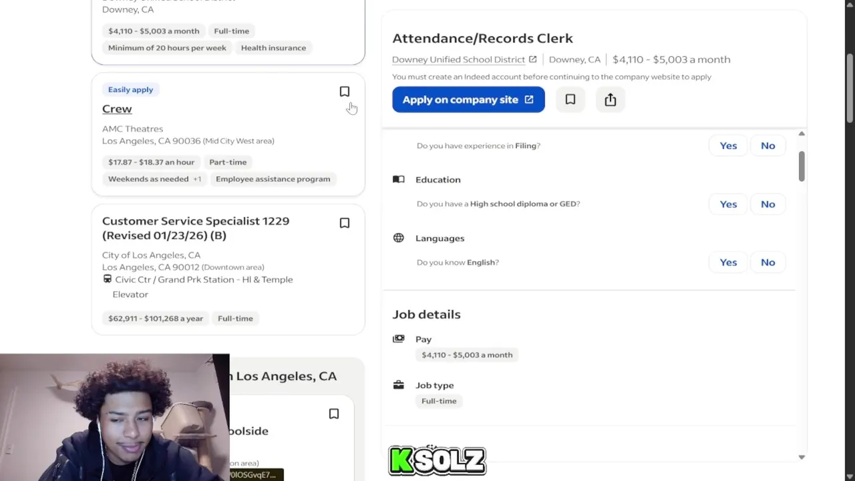Click Full-time tag on Customer Service Specialist job
The height and width of the screenshot is (481, 855).
point(235,319)
